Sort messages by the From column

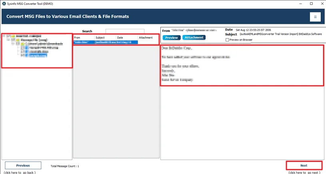[x=84, y=38]
